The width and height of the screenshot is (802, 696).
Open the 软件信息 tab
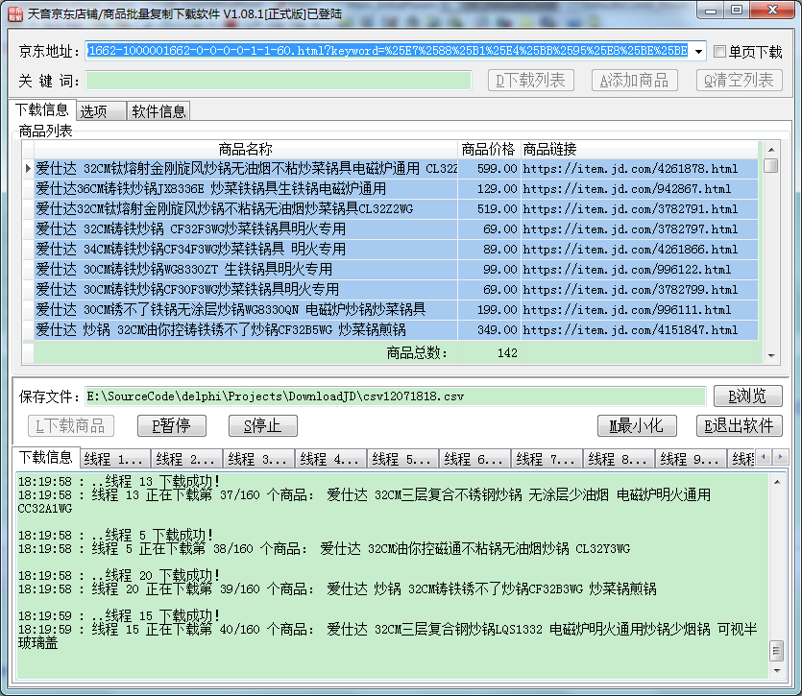158,111
